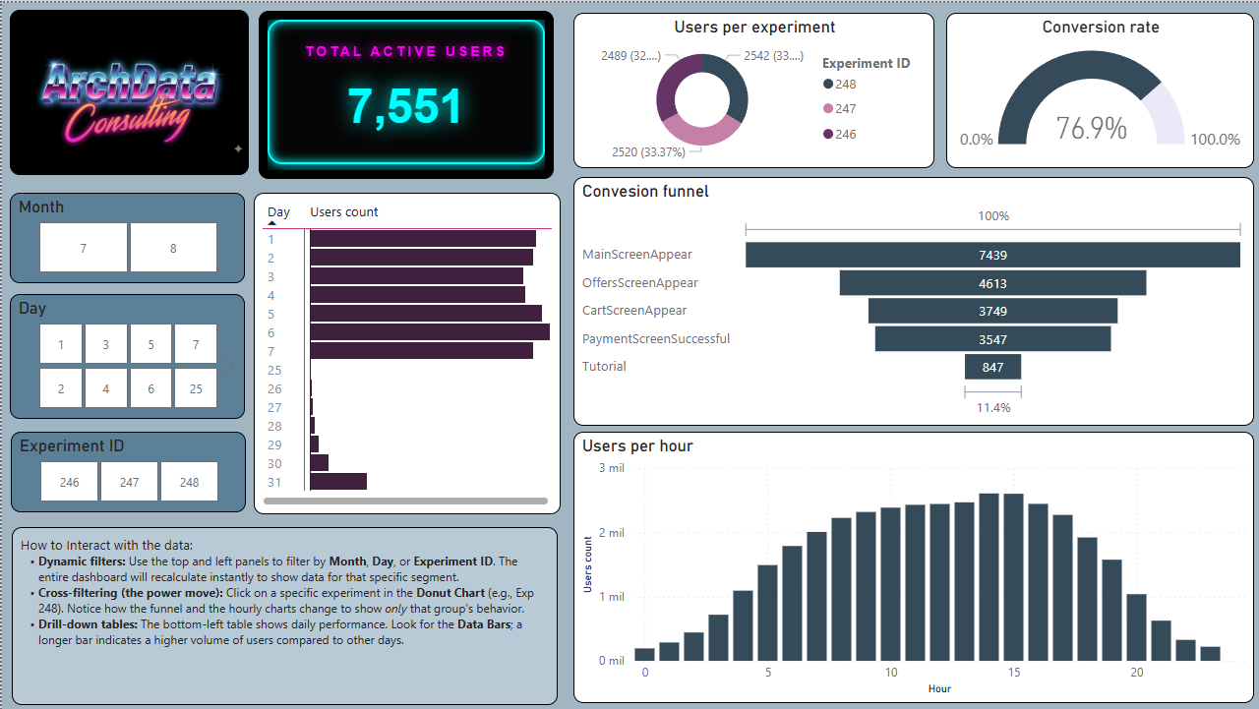Select the MainScreenAppear funnel stage

tap(993, 255)
